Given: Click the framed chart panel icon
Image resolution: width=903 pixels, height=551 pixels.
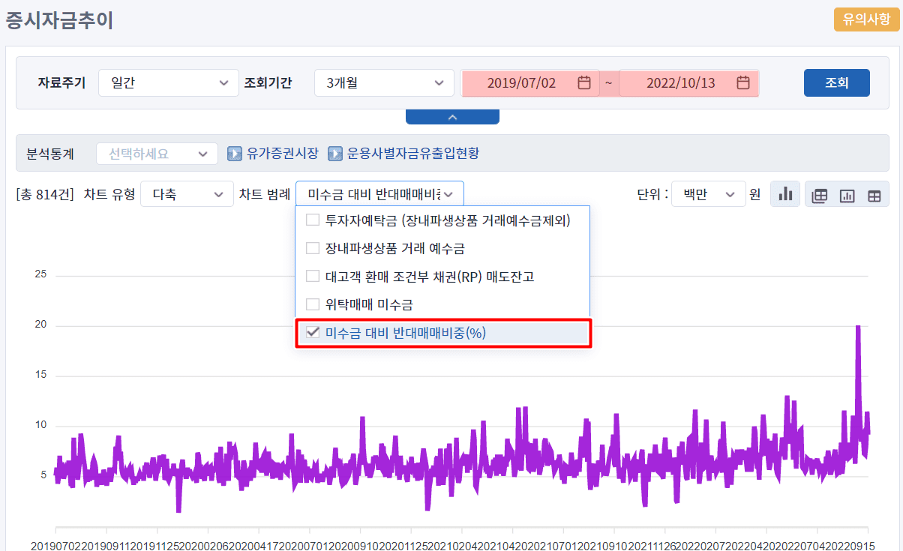Looking at the screenshot, I should point(847,195).
